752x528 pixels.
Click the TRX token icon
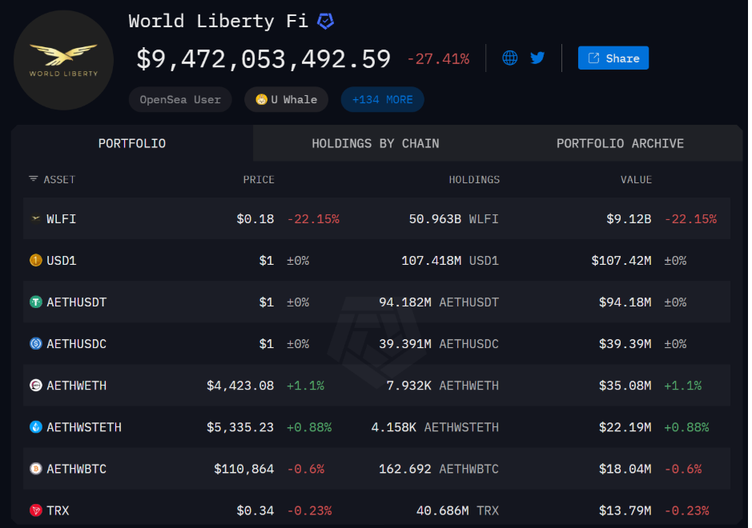pyautogui.click(x=36, y=510)
